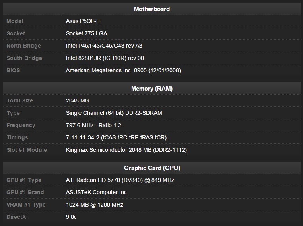Select ASUSTeK Computer Inc. value
Screen dimensions: 303x226
tap(97, 192)
